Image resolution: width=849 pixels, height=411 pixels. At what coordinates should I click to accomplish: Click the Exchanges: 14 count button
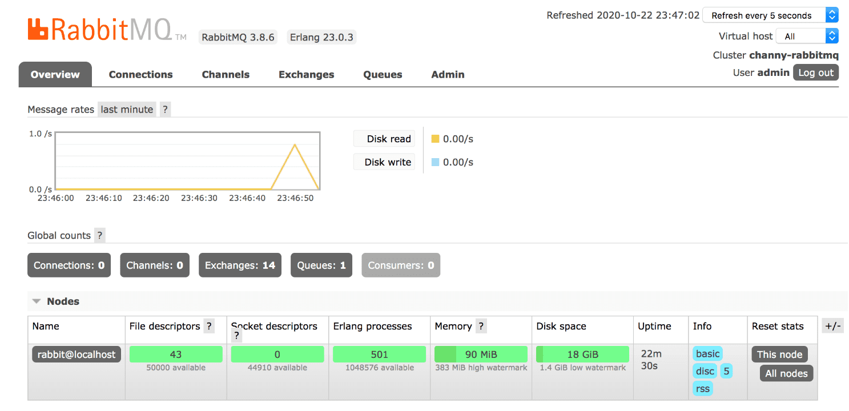point(240,265)
